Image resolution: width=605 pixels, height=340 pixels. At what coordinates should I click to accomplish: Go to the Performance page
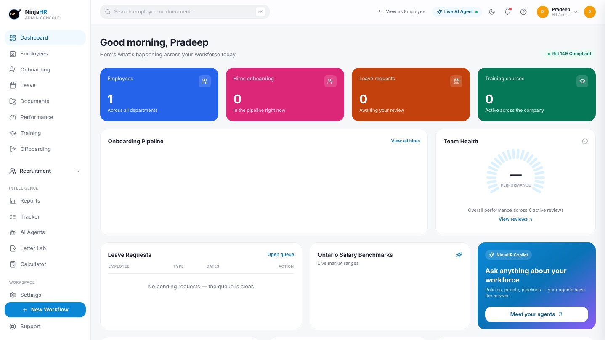(x=45, y=117)
